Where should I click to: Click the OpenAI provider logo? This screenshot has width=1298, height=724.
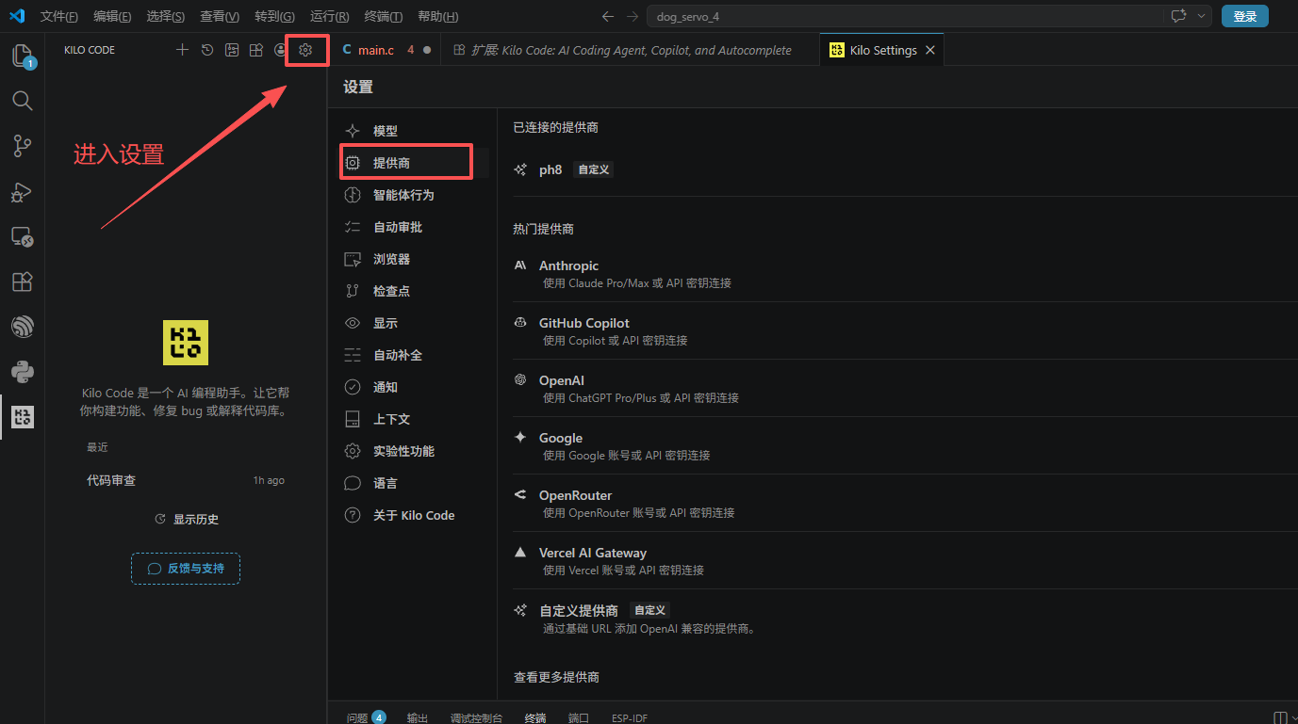[520, 380]
